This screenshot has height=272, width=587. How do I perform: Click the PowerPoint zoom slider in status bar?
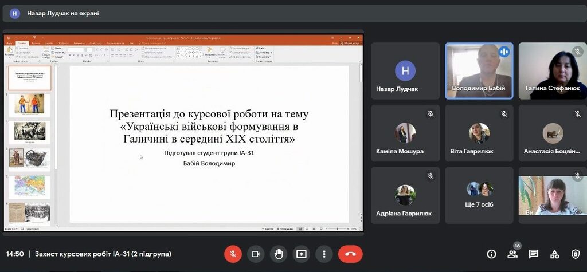(337, 229)
